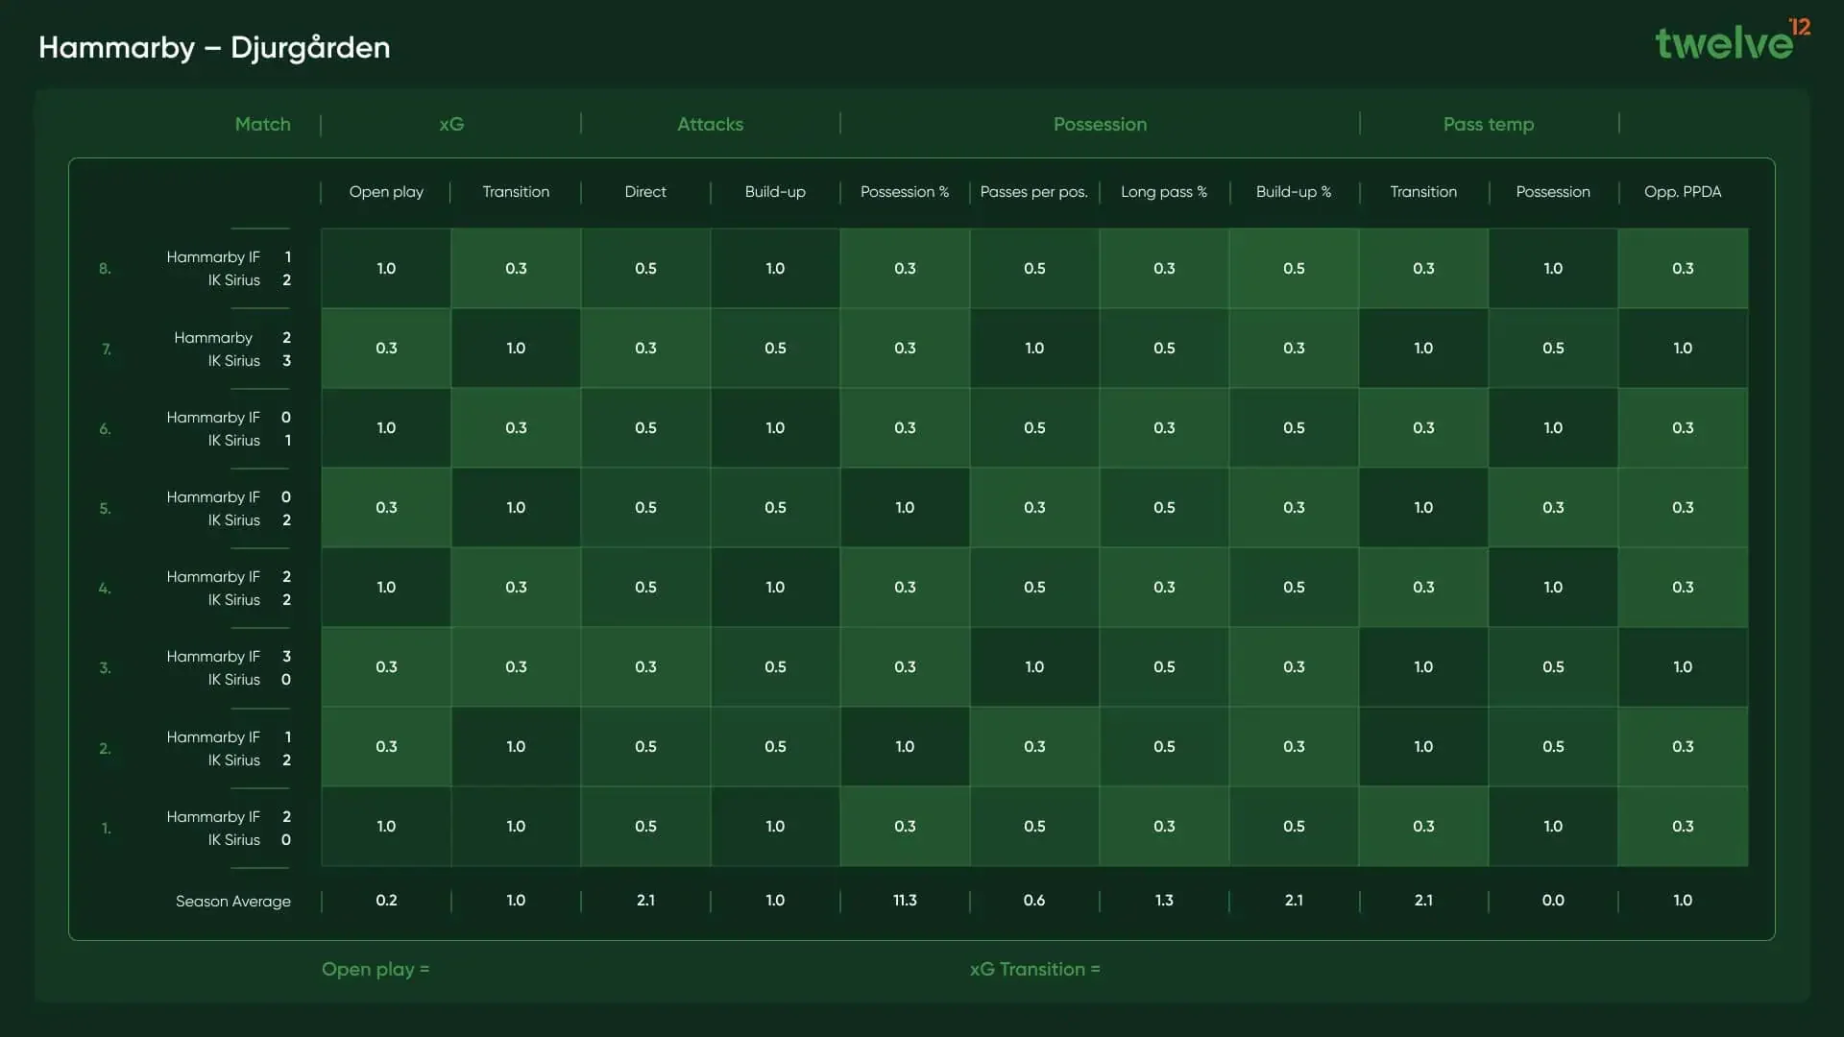Select the xG category header
Image resolution: width=1844 pixels, height=1037 pixels.
click(x=451, y=124)
